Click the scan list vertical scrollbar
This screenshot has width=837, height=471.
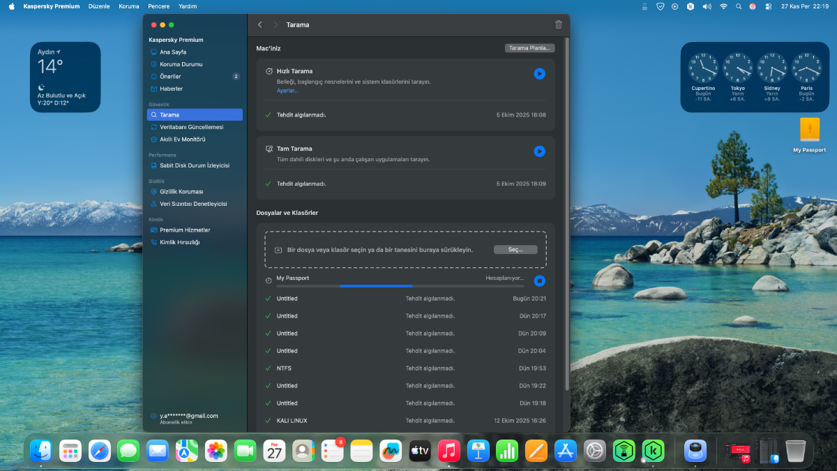pos(566,209)
